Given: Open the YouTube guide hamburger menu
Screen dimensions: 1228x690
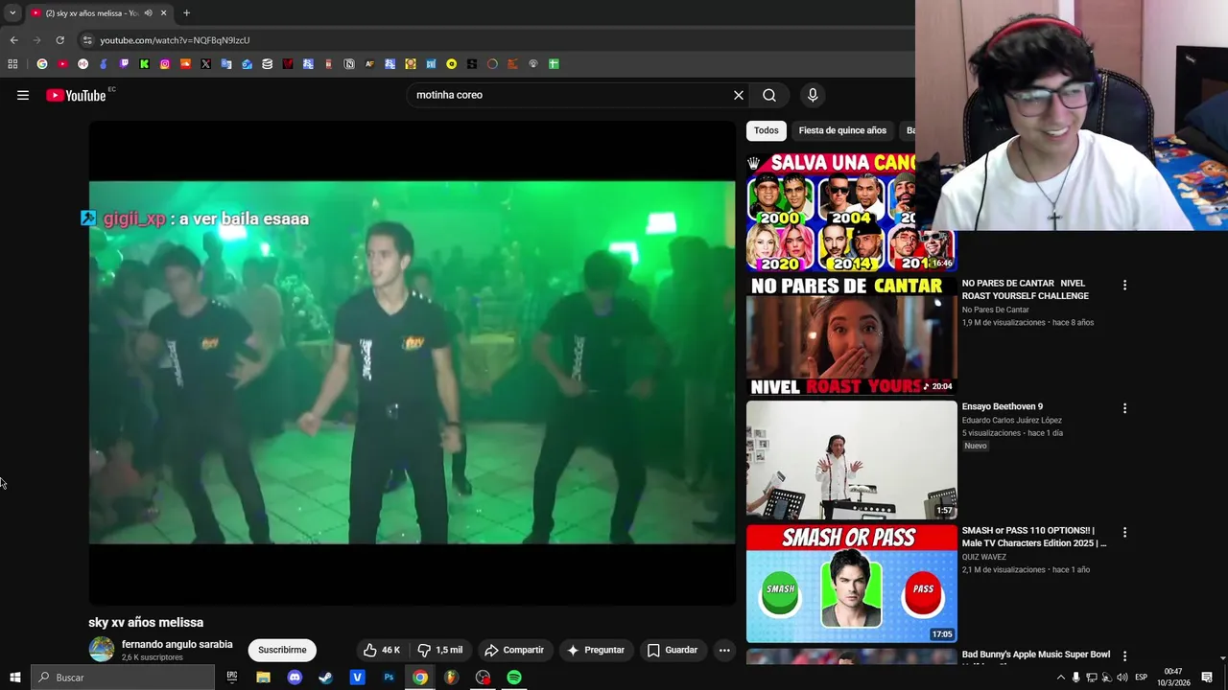Looking at the screenshot, I should 23,95.
